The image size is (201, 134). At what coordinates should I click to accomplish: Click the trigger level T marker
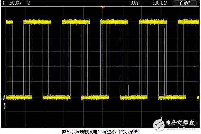(x=5, y=106)
